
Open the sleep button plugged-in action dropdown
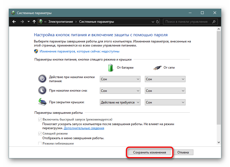[165, 91]
